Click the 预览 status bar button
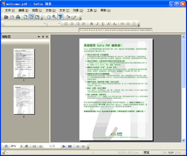 pyautogui.click(x=146, y=153)
